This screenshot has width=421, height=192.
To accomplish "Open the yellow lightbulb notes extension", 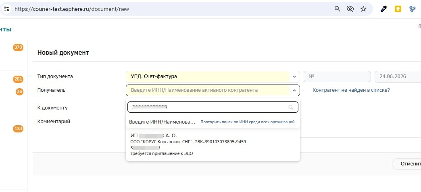I will point(398,9).
